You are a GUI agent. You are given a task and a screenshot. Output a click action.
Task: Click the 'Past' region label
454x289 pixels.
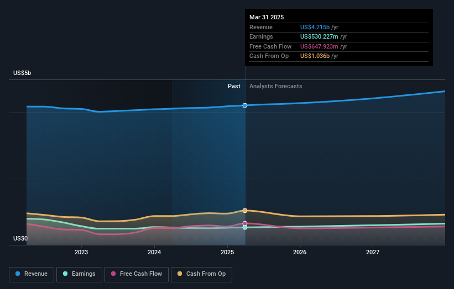(x=234, y=86)
